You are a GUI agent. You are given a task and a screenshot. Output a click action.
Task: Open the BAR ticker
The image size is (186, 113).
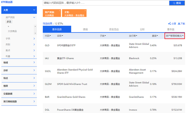47,97
